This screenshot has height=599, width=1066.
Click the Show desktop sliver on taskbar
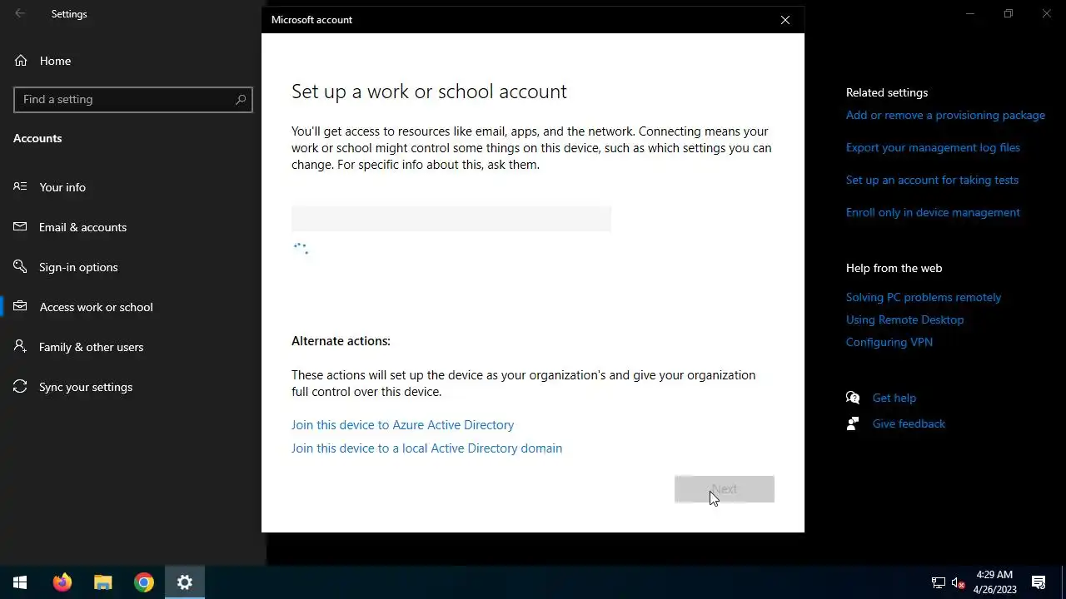1064,582
